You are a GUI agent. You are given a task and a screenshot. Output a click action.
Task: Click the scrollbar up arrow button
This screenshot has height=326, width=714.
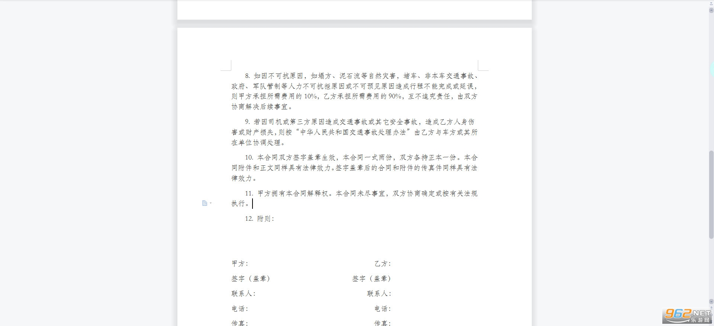point(711,10)
